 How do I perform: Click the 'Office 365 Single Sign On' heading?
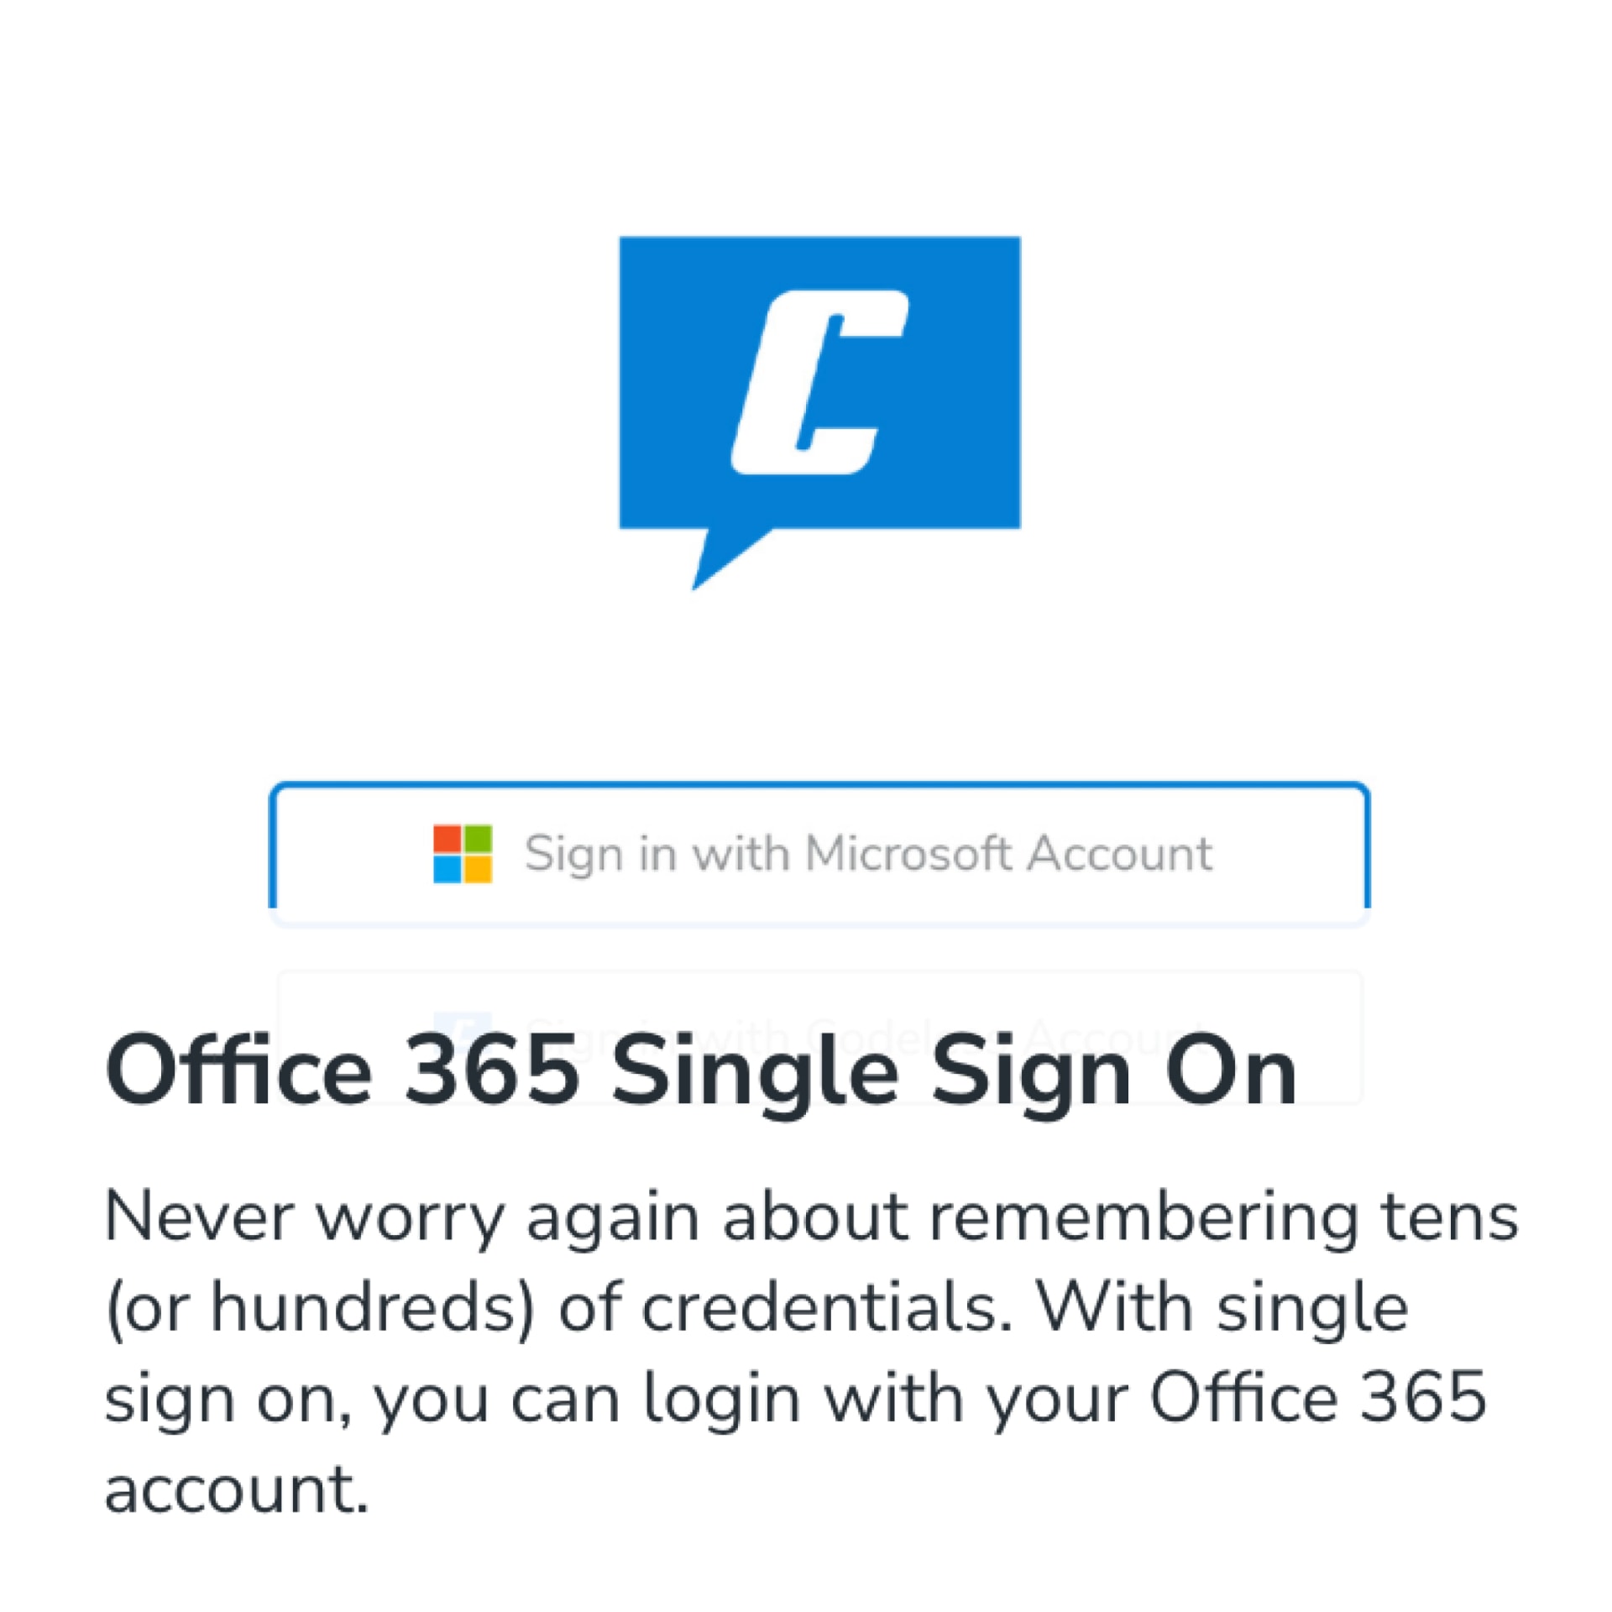(701, 1072)
